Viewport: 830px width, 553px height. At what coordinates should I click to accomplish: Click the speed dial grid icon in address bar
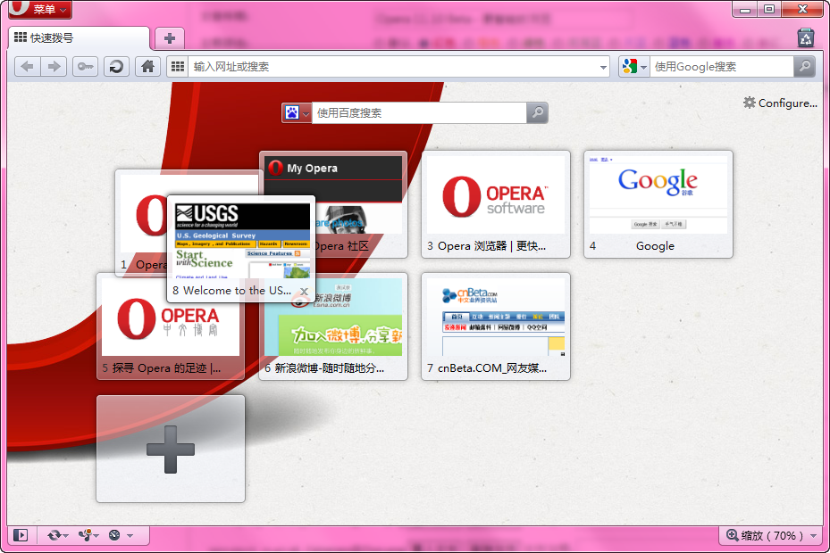pyautogui.click(x=178, y=67)
